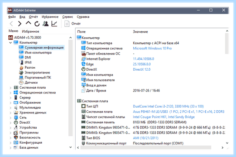Click the right pane vertical scrollbar down arrow

point(227,143)
